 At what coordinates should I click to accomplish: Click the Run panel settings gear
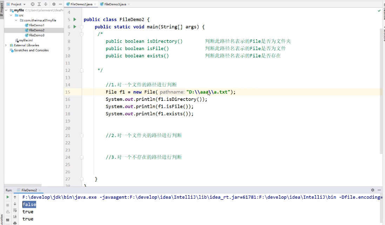click(372, 190)
